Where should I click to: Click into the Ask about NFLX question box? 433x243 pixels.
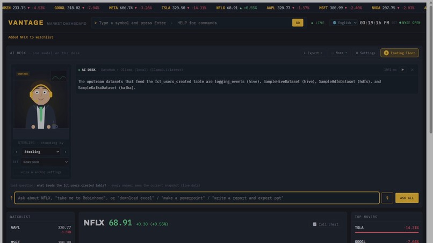[x=197, y=198]
